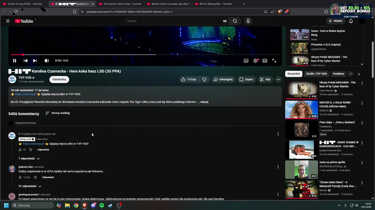Like the pinned tvp_vod comment with 92 likes

coord(20,150)
